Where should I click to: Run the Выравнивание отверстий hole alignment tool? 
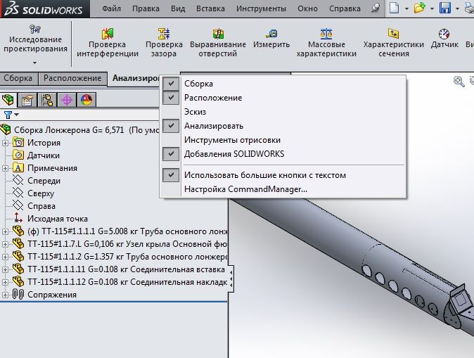(x=219, y=33)
